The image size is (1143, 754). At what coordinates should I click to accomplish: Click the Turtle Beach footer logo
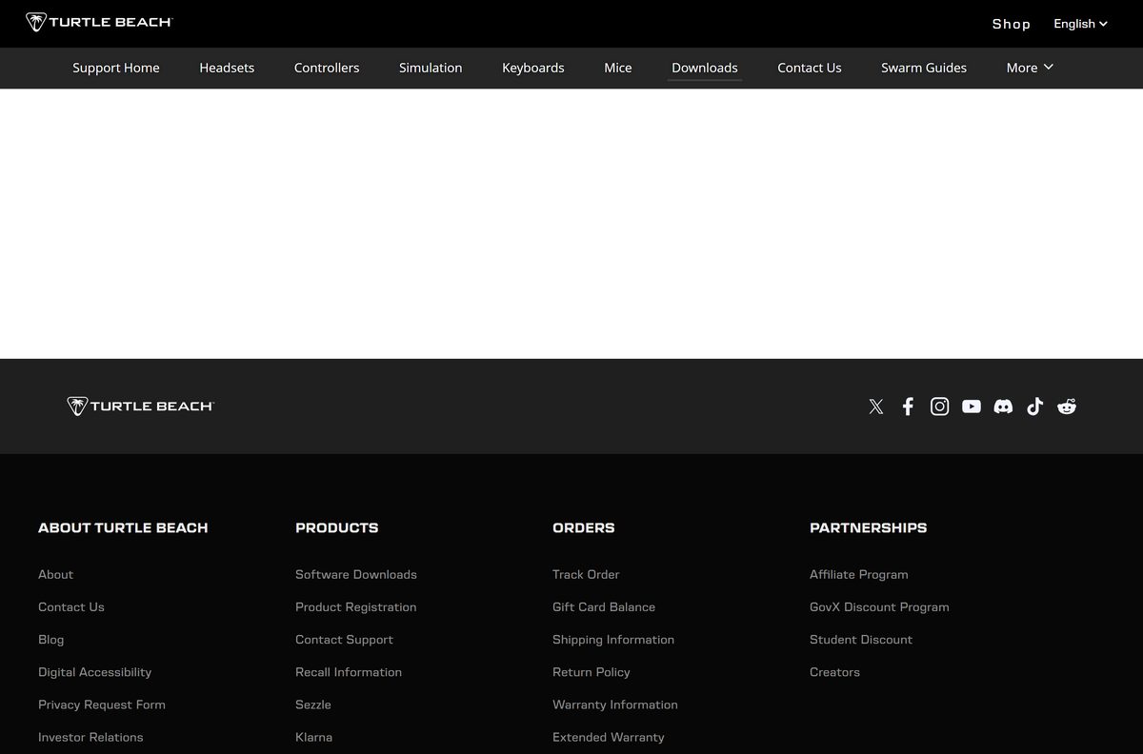(141, 407)
